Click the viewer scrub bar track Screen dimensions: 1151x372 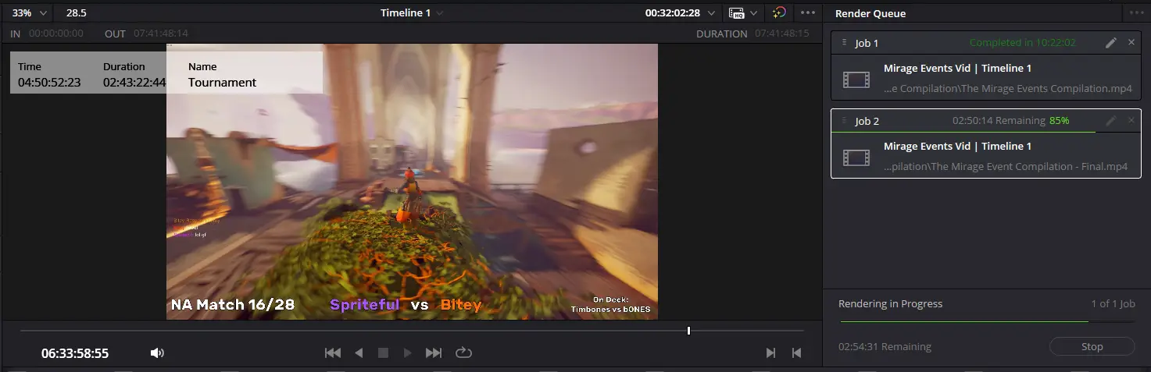tap(412, 331)
